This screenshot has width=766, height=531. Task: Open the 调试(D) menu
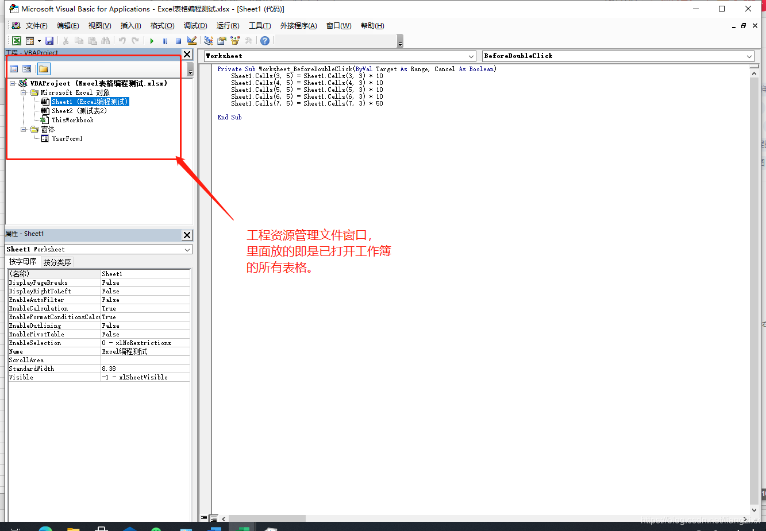click(195, 26)
